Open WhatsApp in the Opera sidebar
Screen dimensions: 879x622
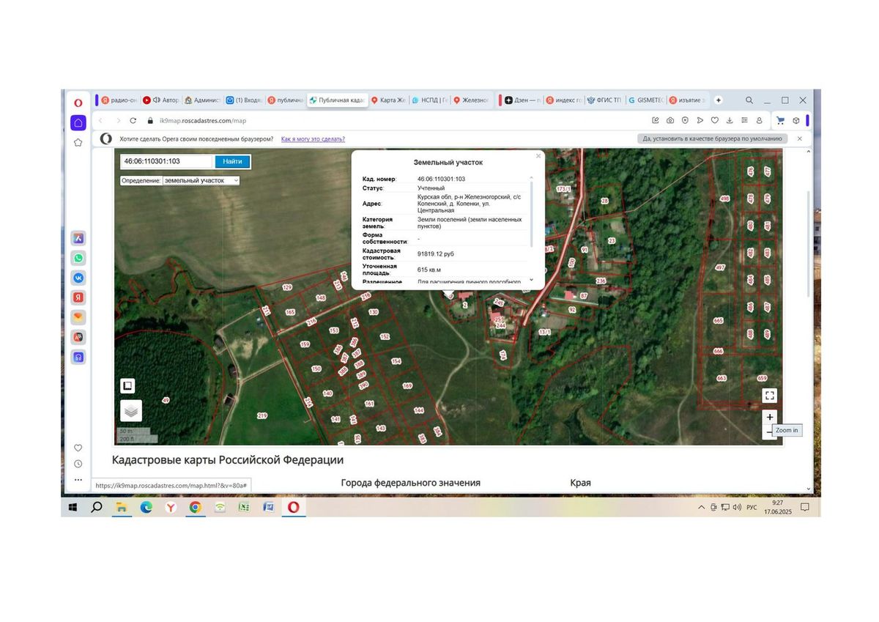pyautogui.click(x=78, y=258)
